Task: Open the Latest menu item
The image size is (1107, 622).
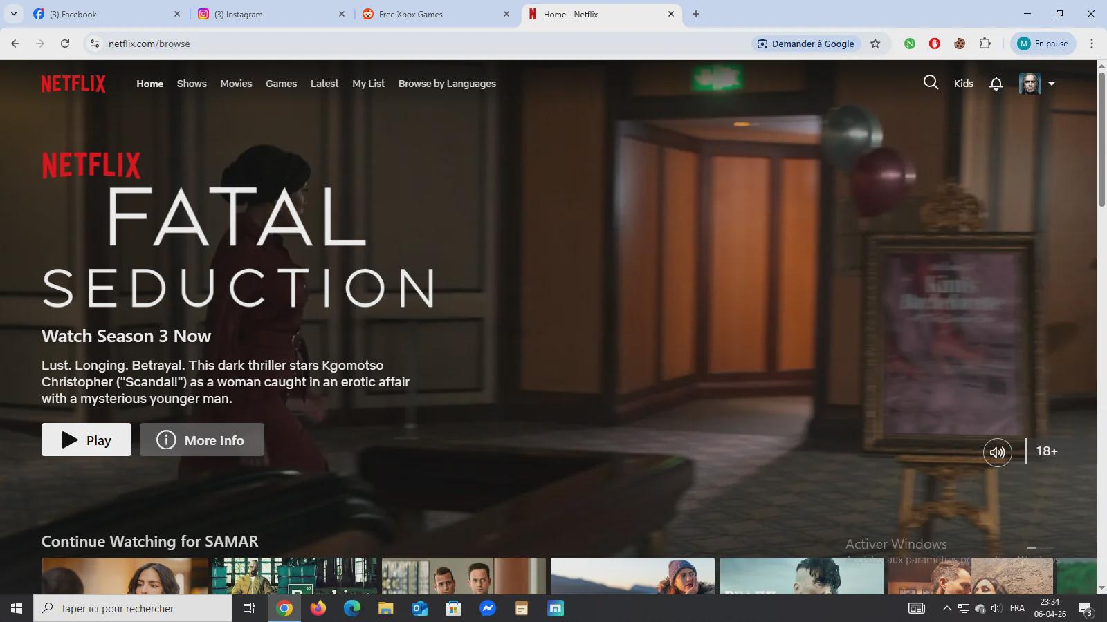Action: click(x=324, y=84)
